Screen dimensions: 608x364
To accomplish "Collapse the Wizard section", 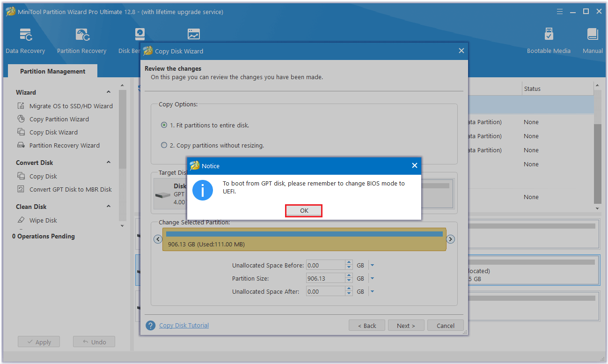I will click(109, 92).
